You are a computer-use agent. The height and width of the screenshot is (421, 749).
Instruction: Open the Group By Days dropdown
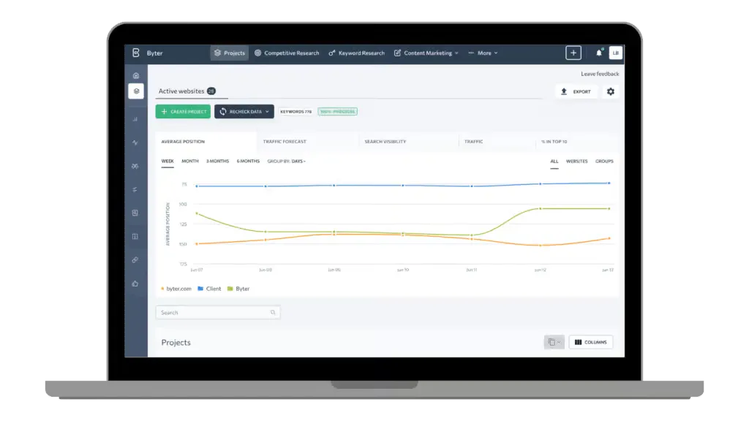tap(286, 162)
